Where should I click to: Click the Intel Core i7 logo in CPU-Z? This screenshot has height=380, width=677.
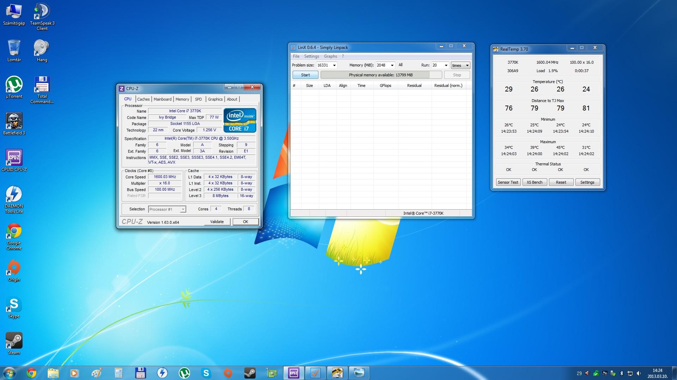[x=240, y=120]
